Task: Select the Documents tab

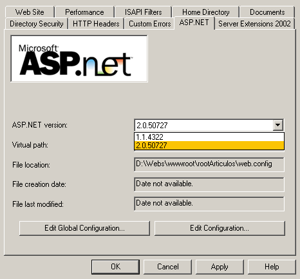Action: pos(267,12)
